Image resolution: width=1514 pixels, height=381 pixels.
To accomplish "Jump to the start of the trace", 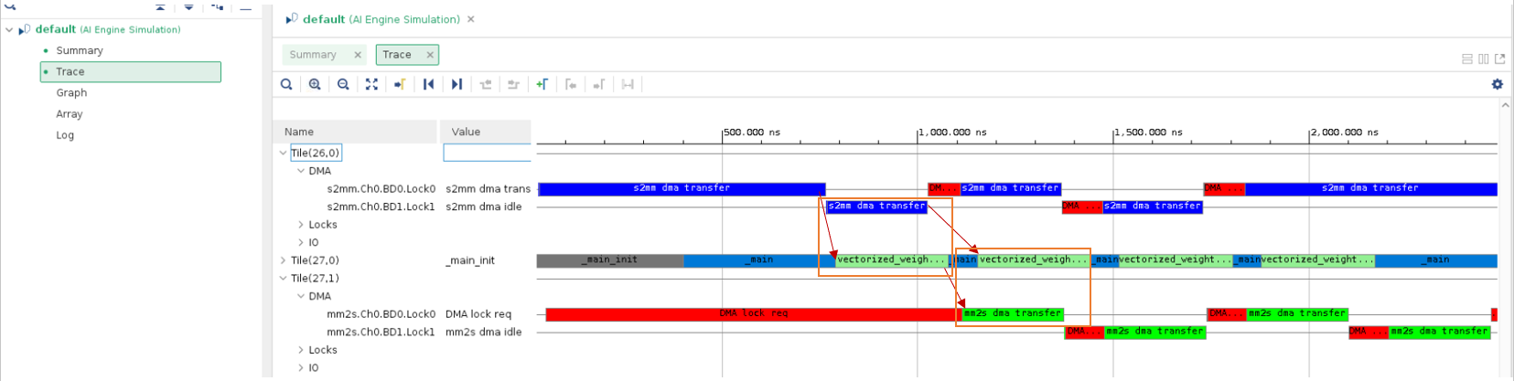I will click(x=428, y=84).
